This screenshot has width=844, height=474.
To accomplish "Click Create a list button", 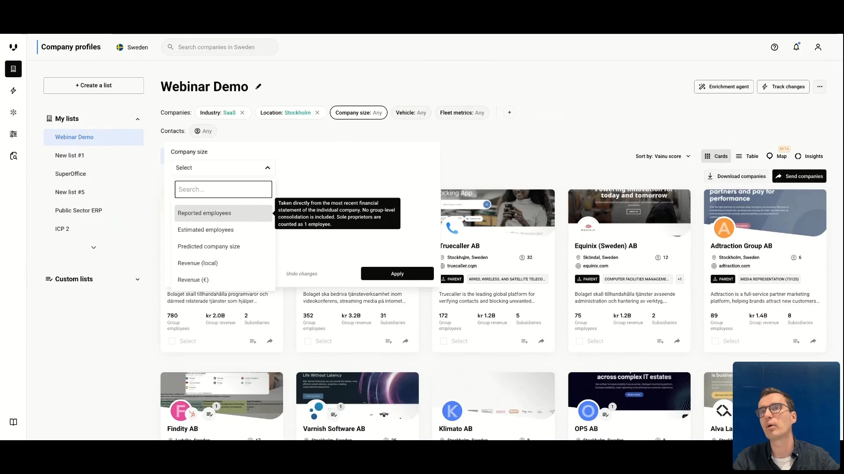I will (x=94, y=86).
